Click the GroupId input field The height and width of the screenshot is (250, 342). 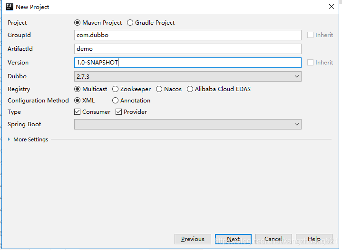point(188,35)
